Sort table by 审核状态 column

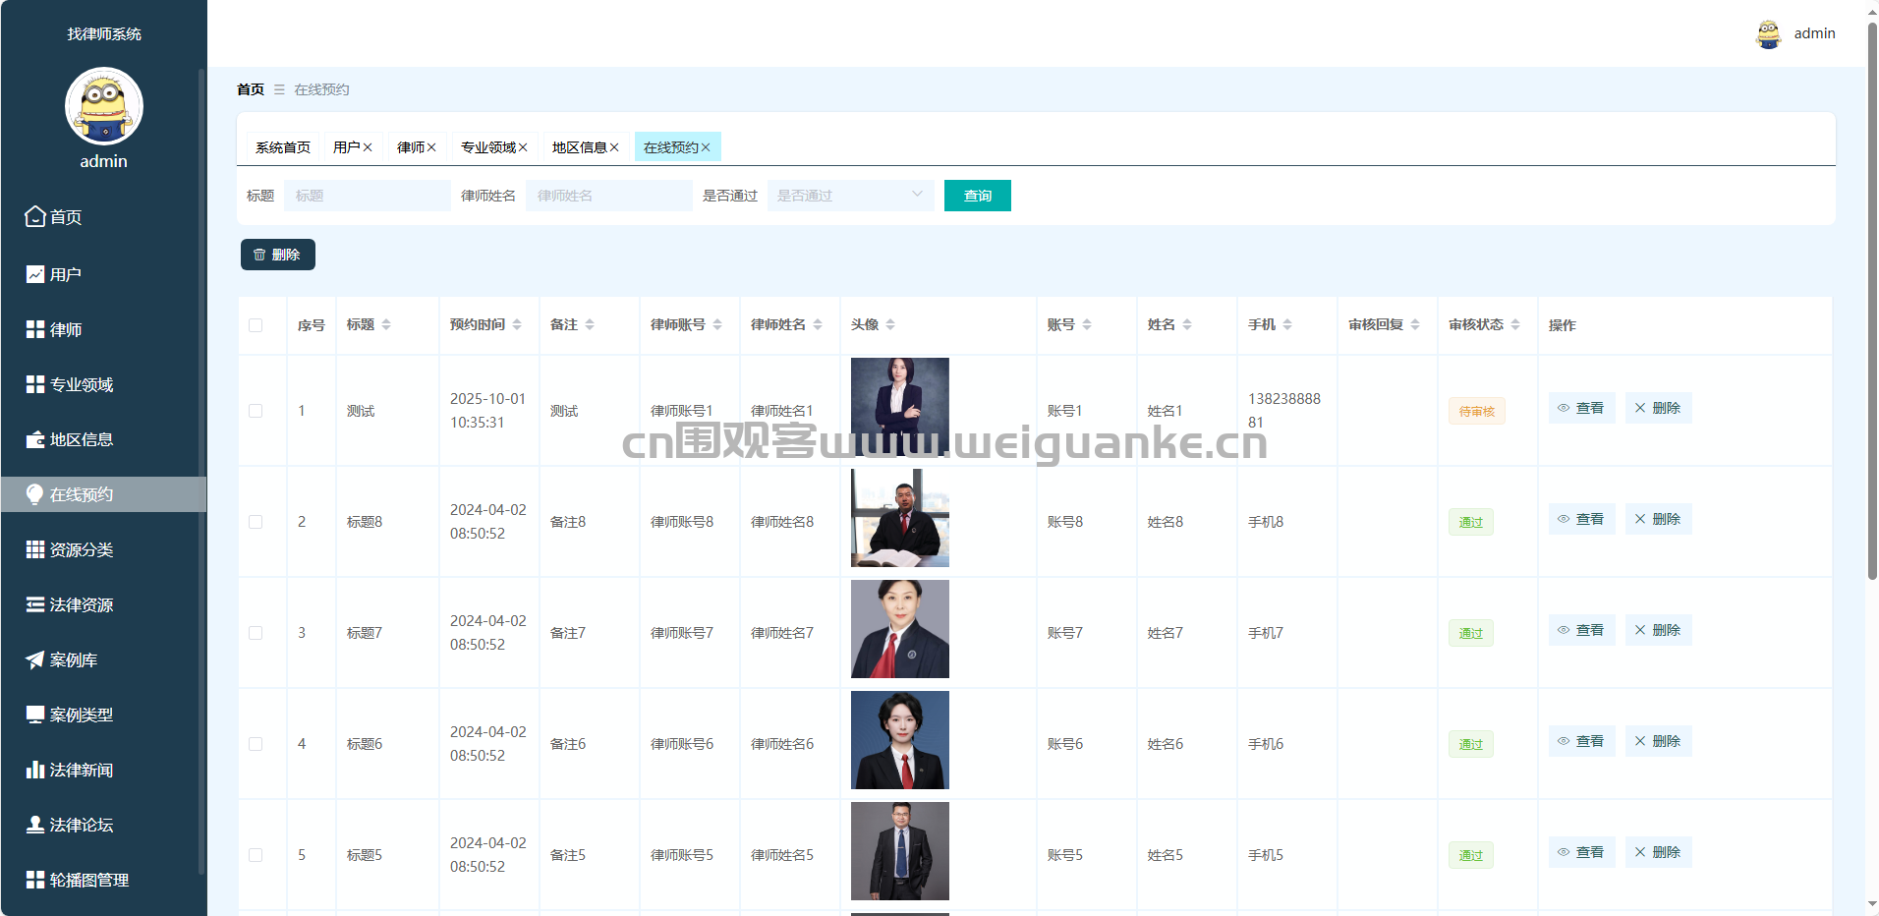[1515, 324]
